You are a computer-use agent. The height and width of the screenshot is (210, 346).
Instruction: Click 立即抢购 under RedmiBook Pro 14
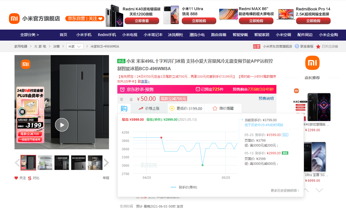[313, 21]
